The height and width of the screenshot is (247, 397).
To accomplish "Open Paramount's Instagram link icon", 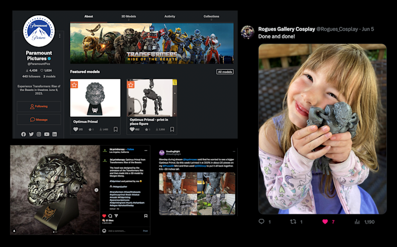I will pos(39,134).
